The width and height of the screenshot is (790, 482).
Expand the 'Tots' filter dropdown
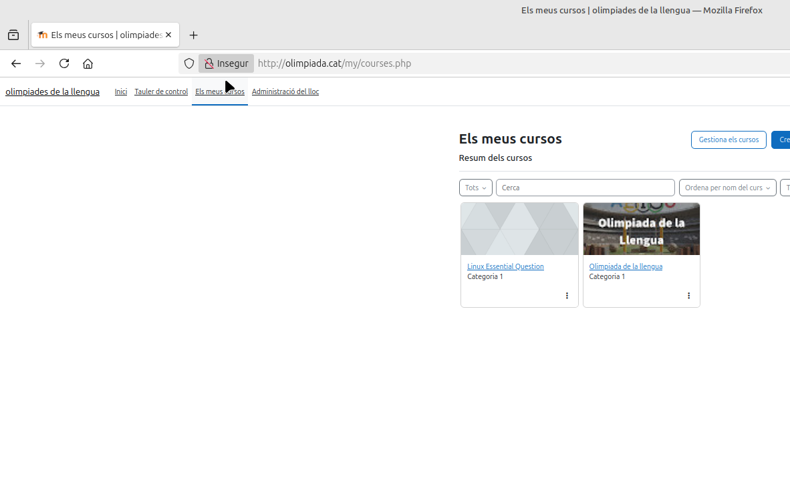coord(475,188)
